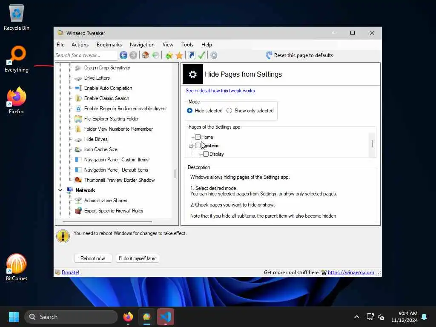
Task: Open the Help menu
Action: click(207, 45)
